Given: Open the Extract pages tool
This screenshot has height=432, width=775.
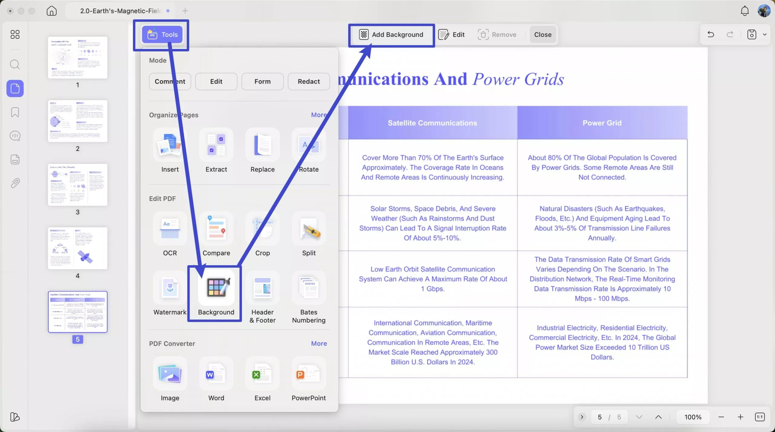Looking at the screenshot, I should [216, 151].
